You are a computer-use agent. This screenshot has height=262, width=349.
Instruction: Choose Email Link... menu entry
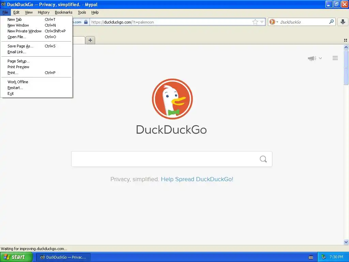pyautogui.click(x=36, y=52)
